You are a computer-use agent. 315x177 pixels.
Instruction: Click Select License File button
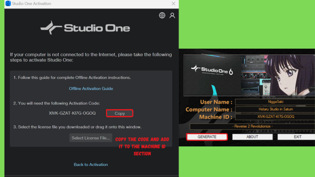point(91,138)
